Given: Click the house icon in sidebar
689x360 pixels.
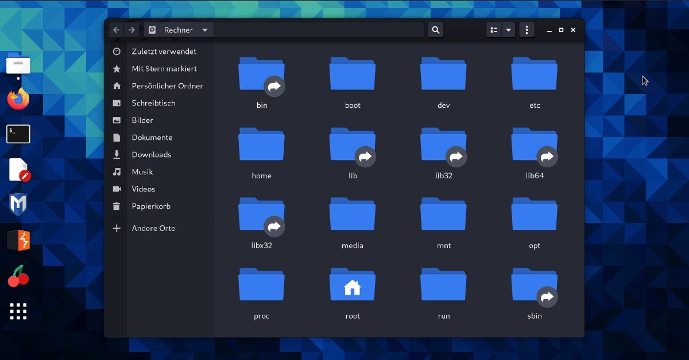Looking at the screenshot, I should (117, 86).
